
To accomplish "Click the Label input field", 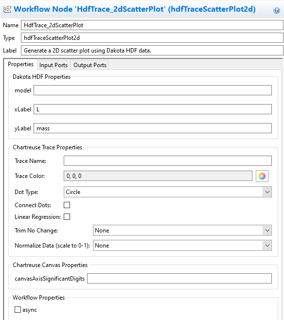I will point(152,51).
